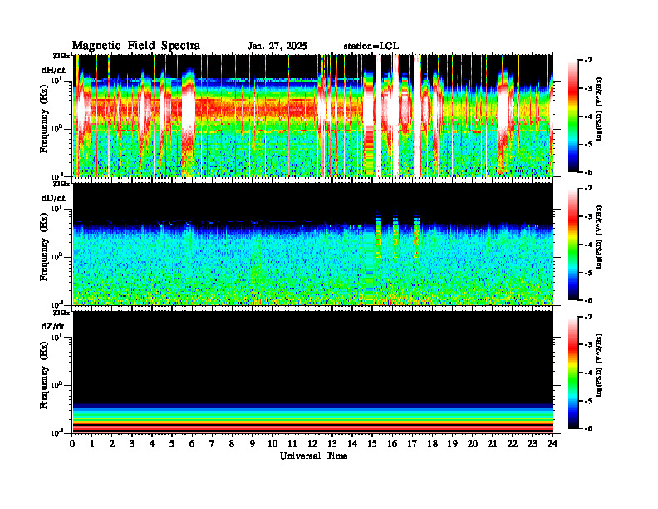The height and width of the screenshot is (509, 658).
Task: Click the -6 value on dZ/dt colorbar
Action: [589, 428]
